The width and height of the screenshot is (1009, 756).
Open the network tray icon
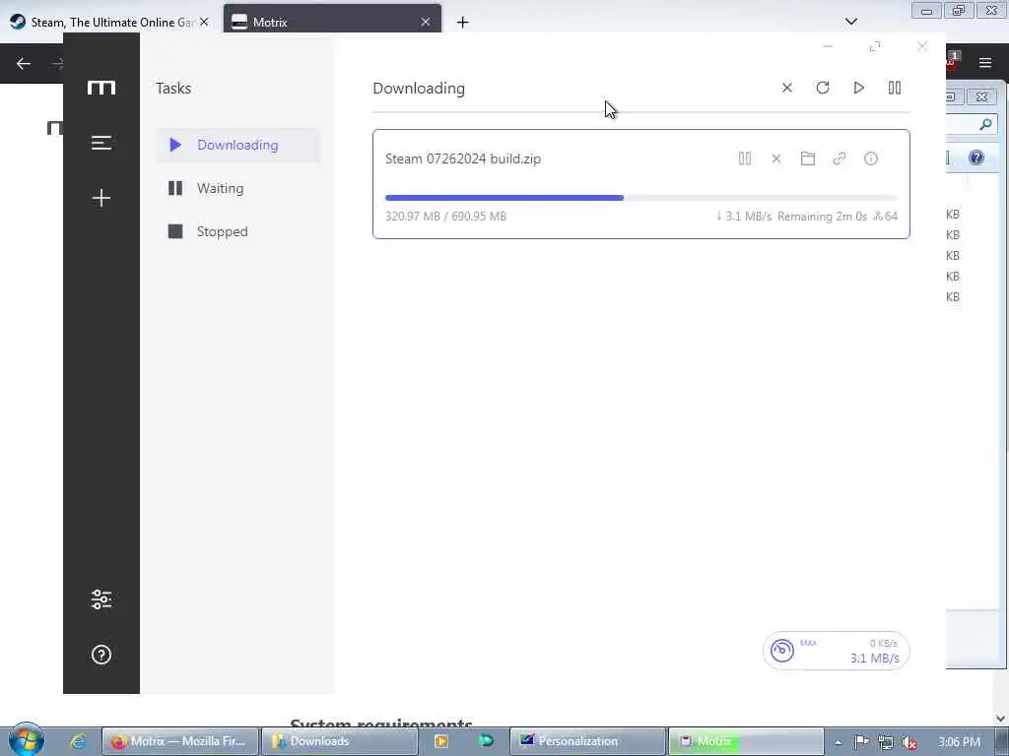tap(886, 742)
